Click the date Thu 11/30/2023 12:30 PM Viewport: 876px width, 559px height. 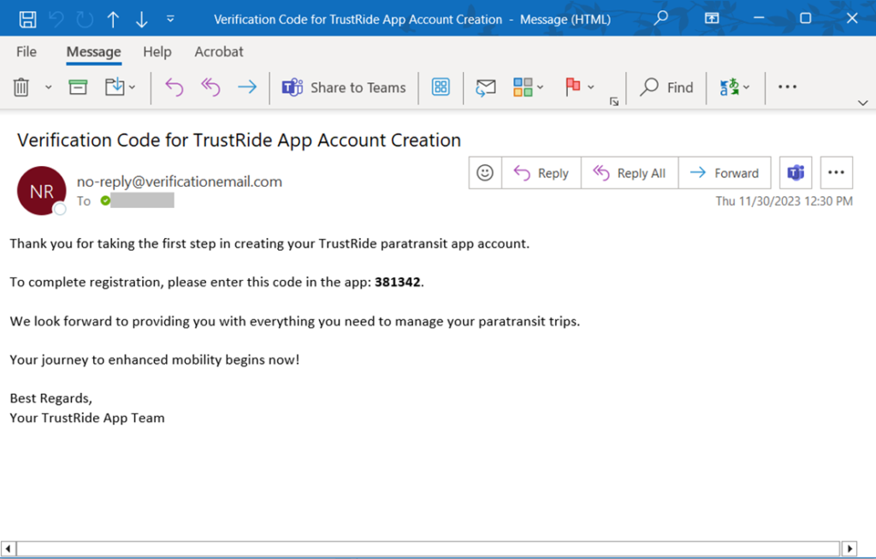coord(784,200)
